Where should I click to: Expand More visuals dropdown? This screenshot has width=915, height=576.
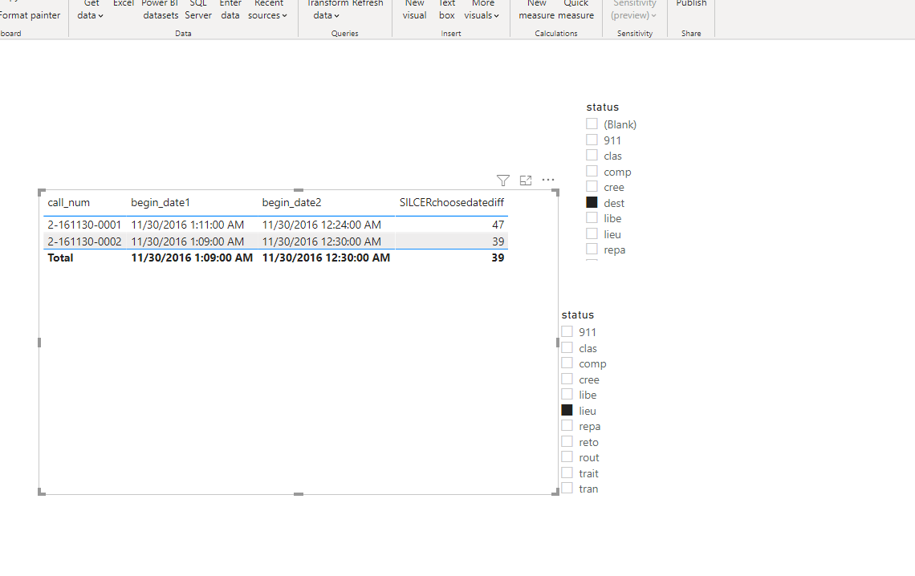(482, 10)
